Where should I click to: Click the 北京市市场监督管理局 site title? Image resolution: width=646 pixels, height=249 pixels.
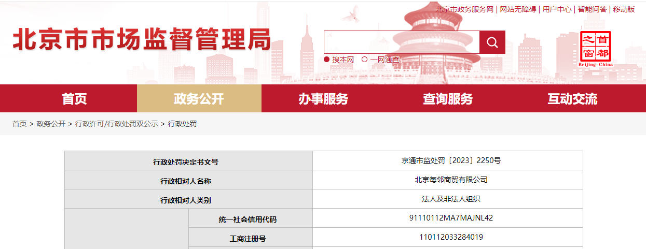point(142,39)
